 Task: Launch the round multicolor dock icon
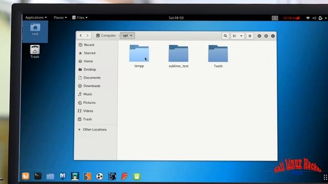[100, 176]
